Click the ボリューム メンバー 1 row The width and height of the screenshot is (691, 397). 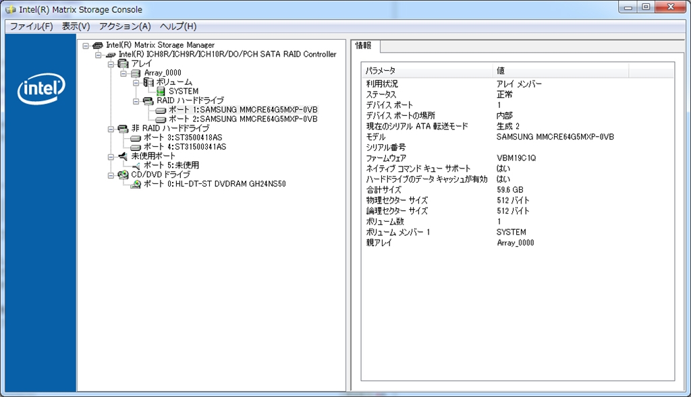[518, 232]
